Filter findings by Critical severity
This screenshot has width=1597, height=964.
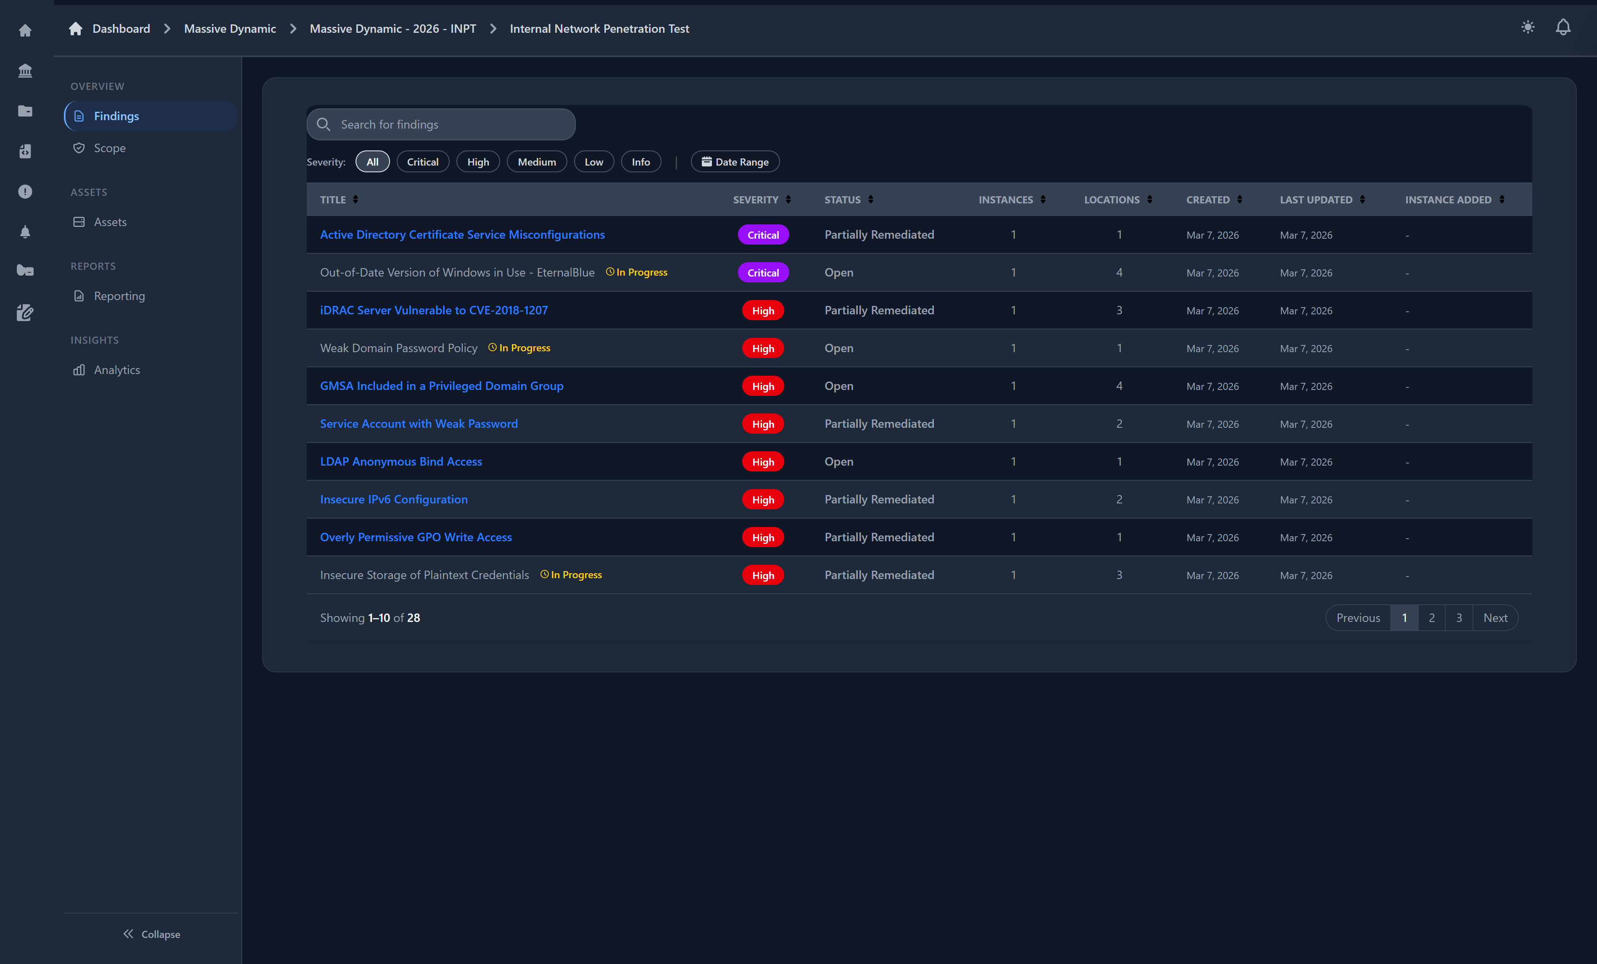click(422, 162)
